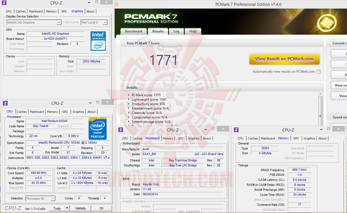Viewport: 347px width, 213px height.
Task: Click the BIOS Date field 06/20/2014
Action: (x=183, y=194)
